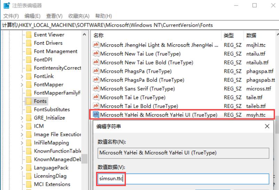Click the LanguagePack folder icon

(29, 168)
